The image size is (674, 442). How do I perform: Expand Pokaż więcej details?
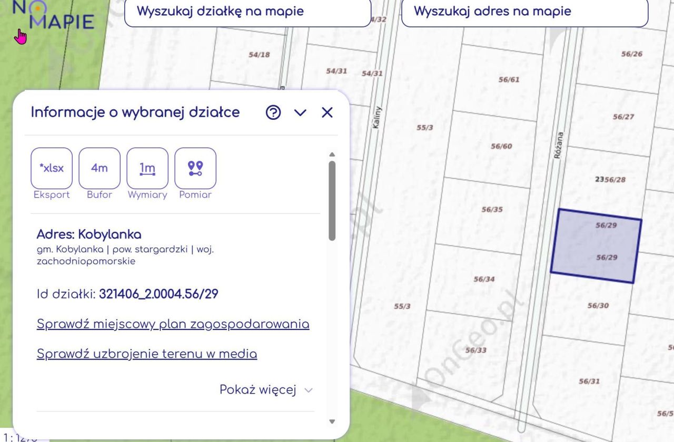[266, 390]
